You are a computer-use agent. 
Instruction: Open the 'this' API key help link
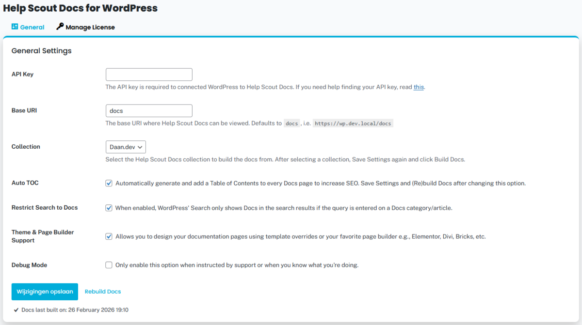tap(419, 87)
